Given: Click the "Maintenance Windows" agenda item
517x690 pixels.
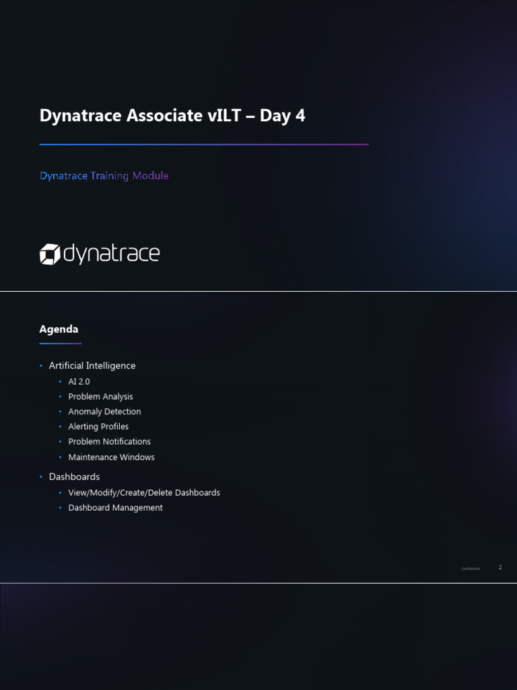Looking at the screenshot, I should click(112, 458).
